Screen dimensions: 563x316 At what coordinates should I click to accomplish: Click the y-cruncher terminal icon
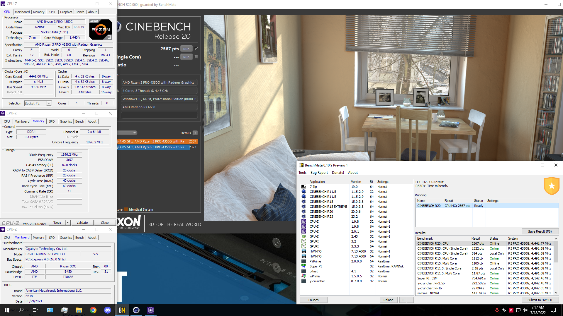(x=304, y=281)
